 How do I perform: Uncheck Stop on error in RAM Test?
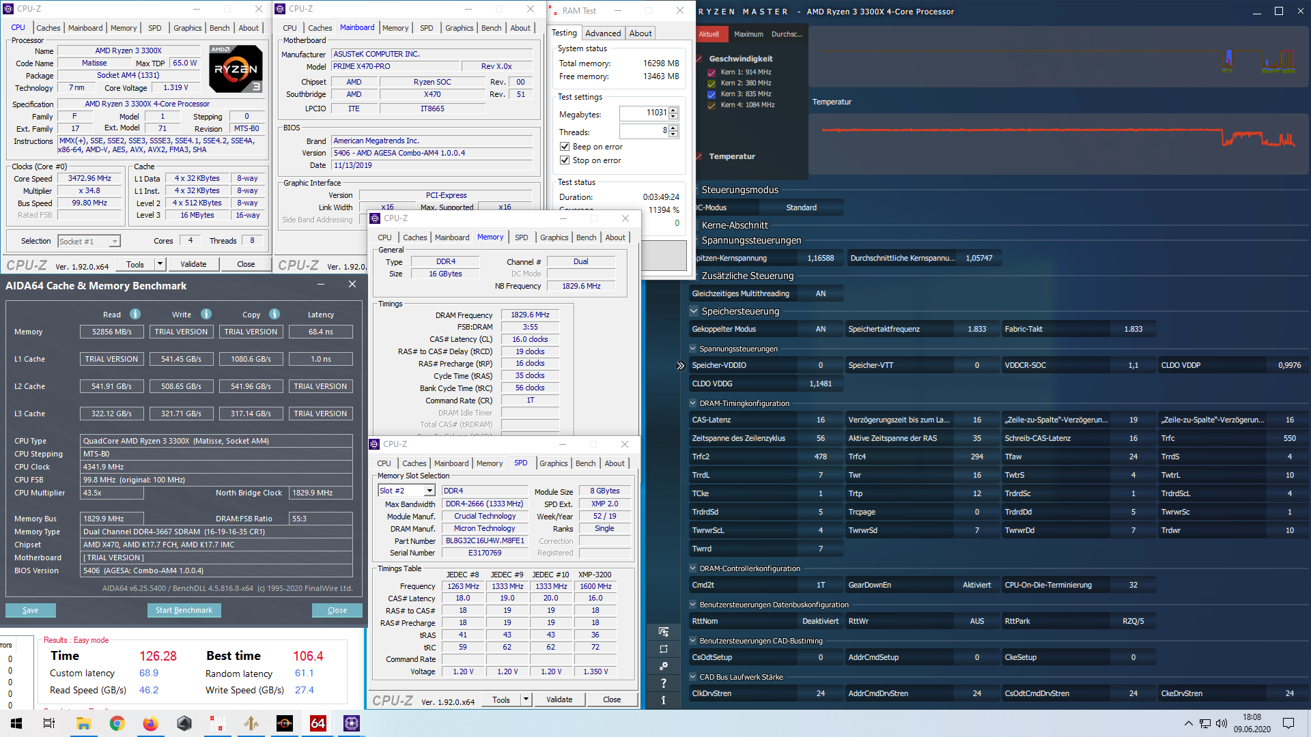pyautogui.click(x=565, y=160)
